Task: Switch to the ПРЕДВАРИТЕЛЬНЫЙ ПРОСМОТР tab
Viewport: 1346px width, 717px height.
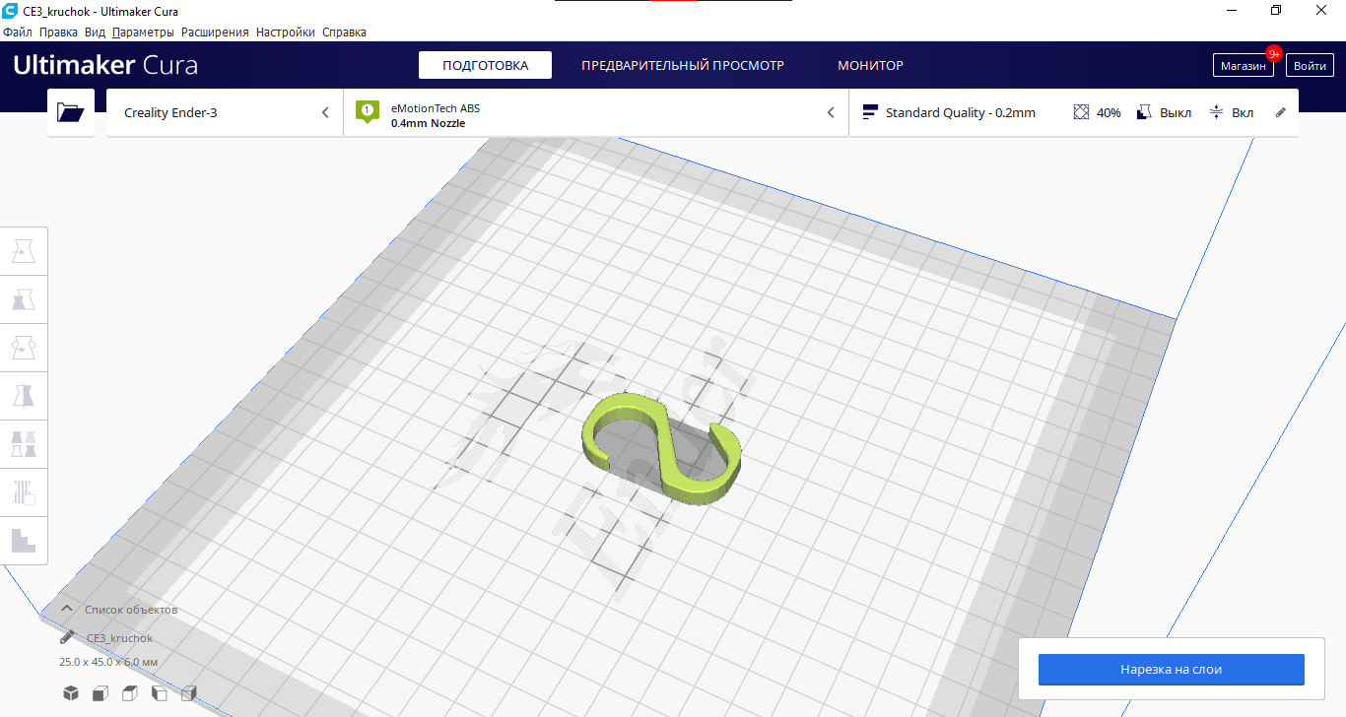Action: 683,65
